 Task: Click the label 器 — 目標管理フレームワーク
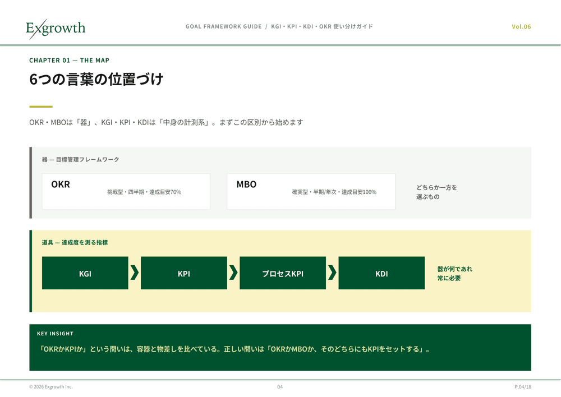(x=80, y=159)
